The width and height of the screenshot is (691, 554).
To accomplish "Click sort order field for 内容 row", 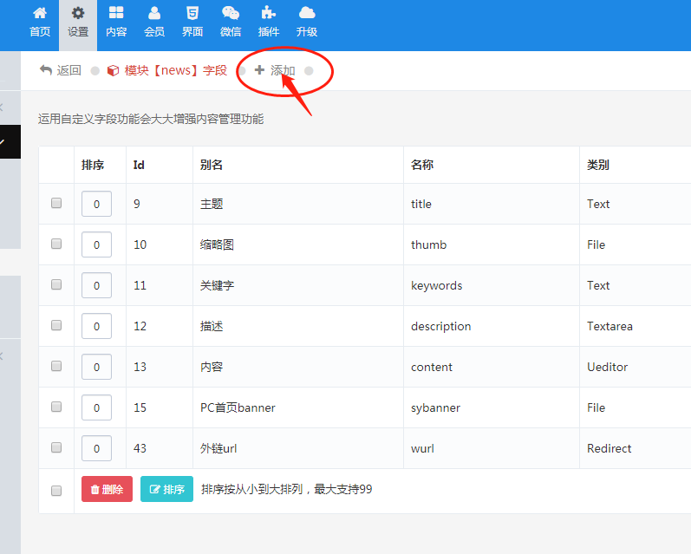I will (x=96, y=367).
